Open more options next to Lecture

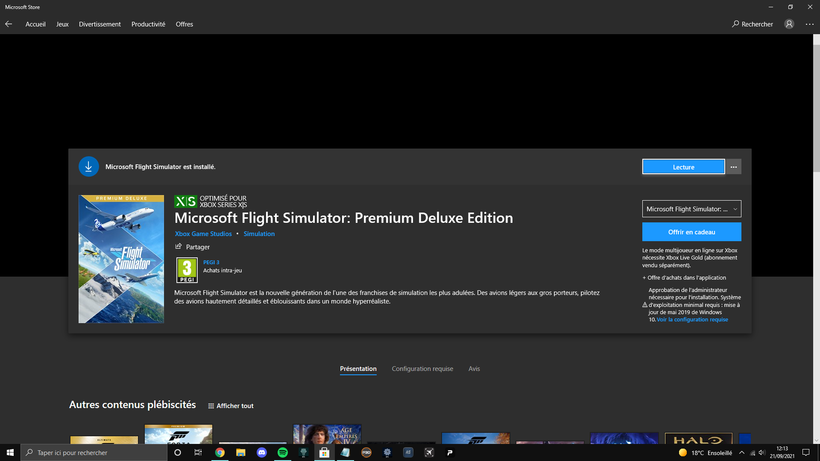click(733, 167)
